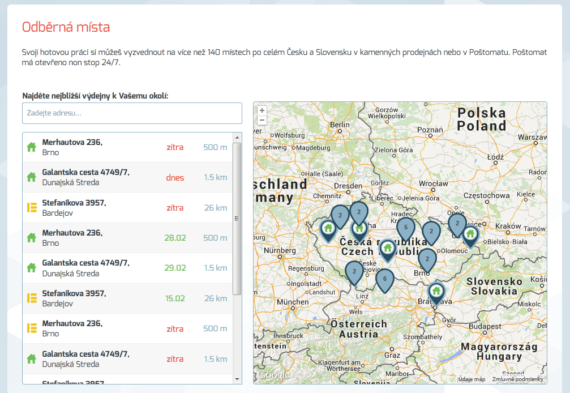Click the house icon in Galantska dnes row

(32, 177)
